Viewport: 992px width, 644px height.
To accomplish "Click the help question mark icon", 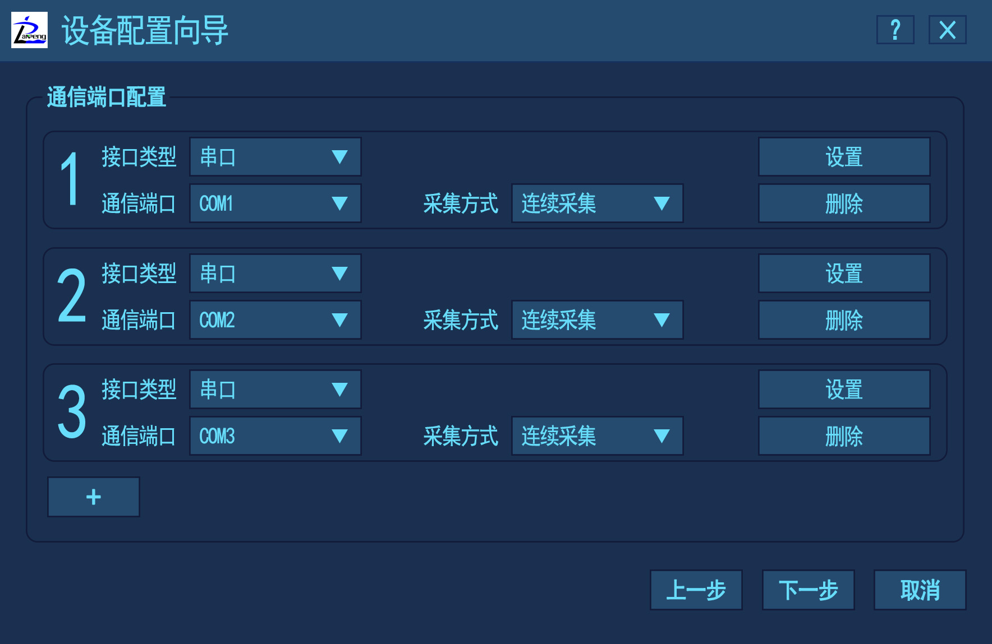I will (x=895, y=30).
